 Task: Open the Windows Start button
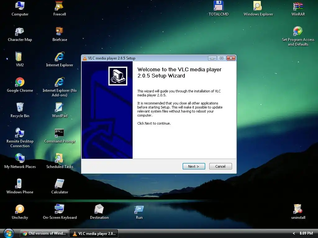(x=9, y=233)
